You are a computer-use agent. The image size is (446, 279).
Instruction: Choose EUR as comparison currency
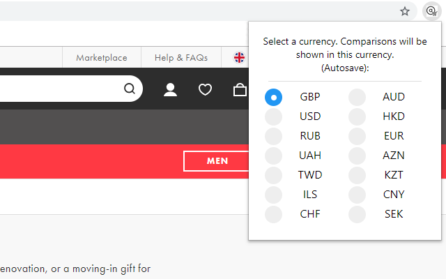pyautogui.click(x=357, y=136)
